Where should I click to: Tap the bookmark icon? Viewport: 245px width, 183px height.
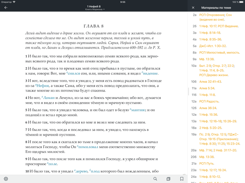[x=182, y=179]
